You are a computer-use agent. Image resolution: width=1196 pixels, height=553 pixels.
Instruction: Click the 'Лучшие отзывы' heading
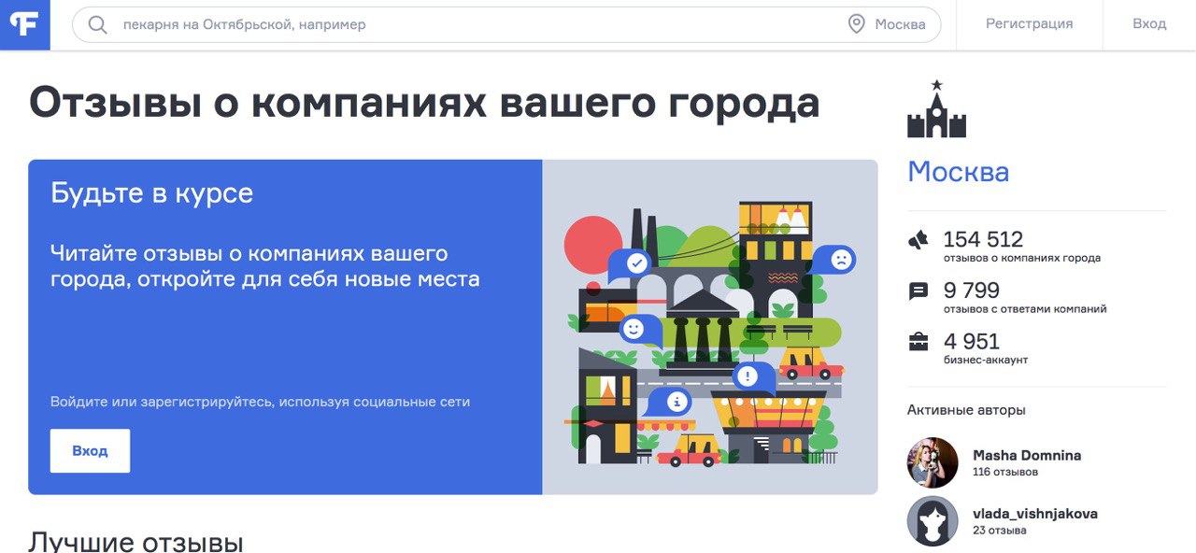(x=135, y=541)
